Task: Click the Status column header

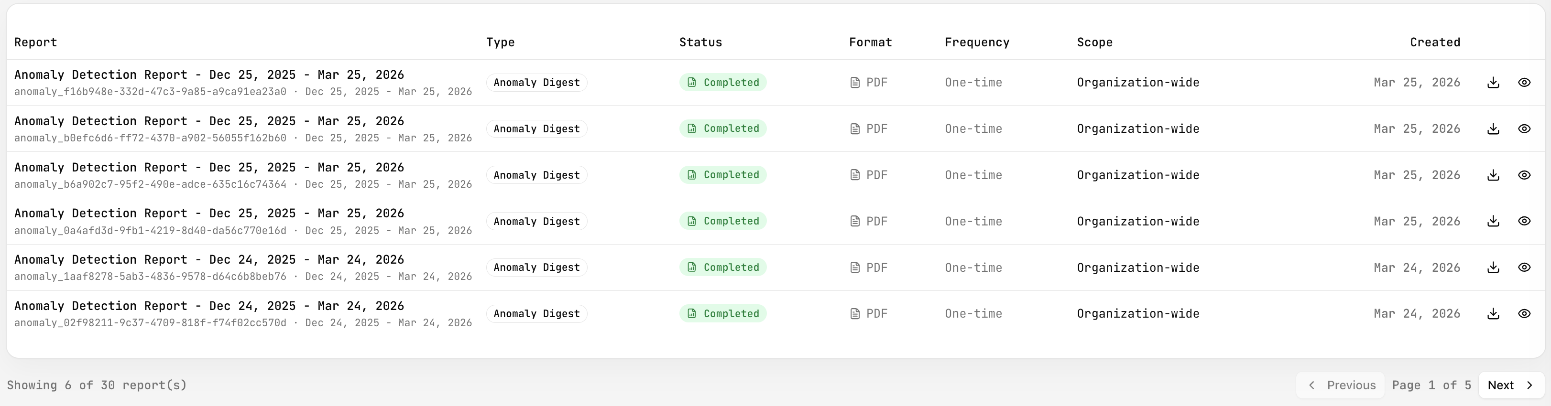Action: [700, 42]
